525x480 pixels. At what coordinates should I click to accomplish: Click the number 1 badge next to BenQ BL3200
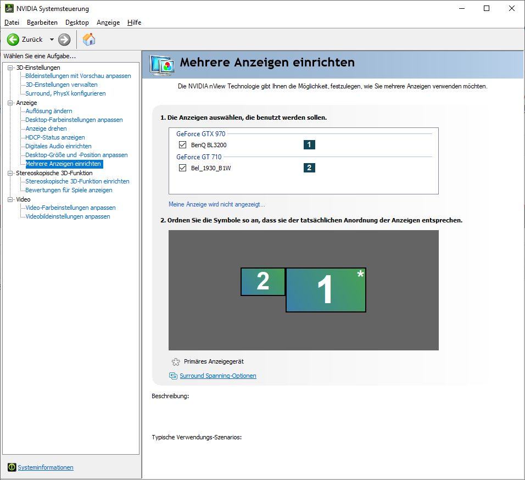click(x=309, y=144)
